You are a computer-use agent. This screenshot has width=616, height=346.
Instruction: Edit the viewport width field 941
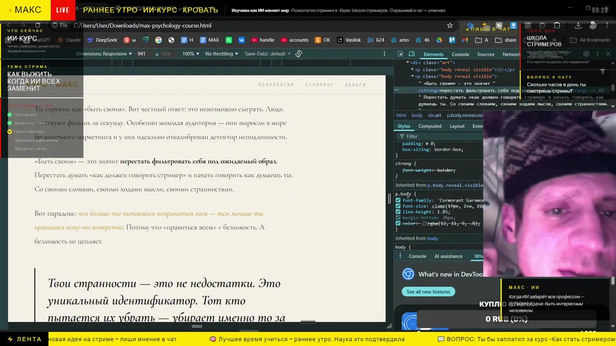point(144,54)
